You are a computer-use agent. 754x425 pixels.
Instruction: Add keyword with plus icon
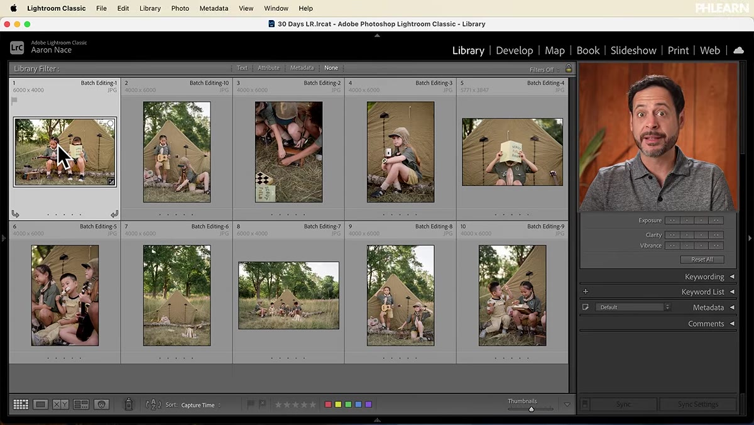point(586,292)
